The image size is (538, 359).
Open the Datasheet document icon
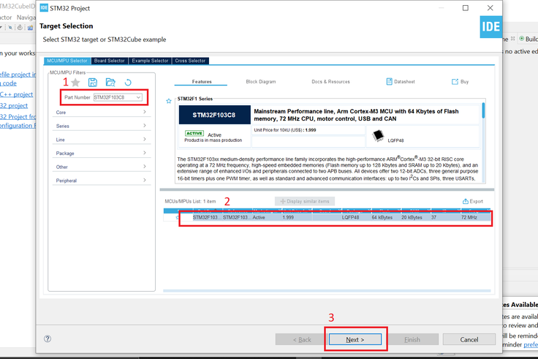click(x=389, y=81)
